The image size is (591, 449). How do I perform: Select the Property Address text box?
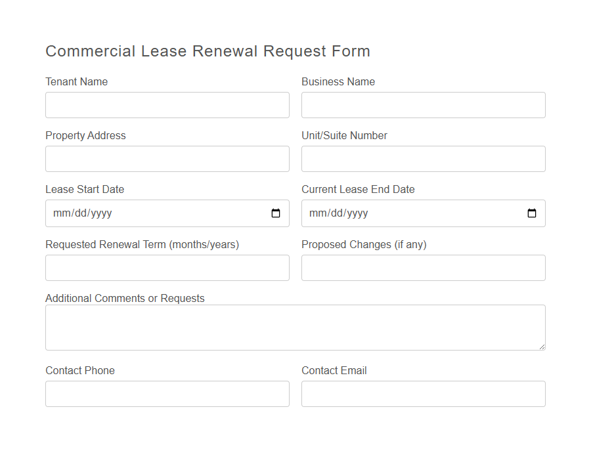(167, 159)
